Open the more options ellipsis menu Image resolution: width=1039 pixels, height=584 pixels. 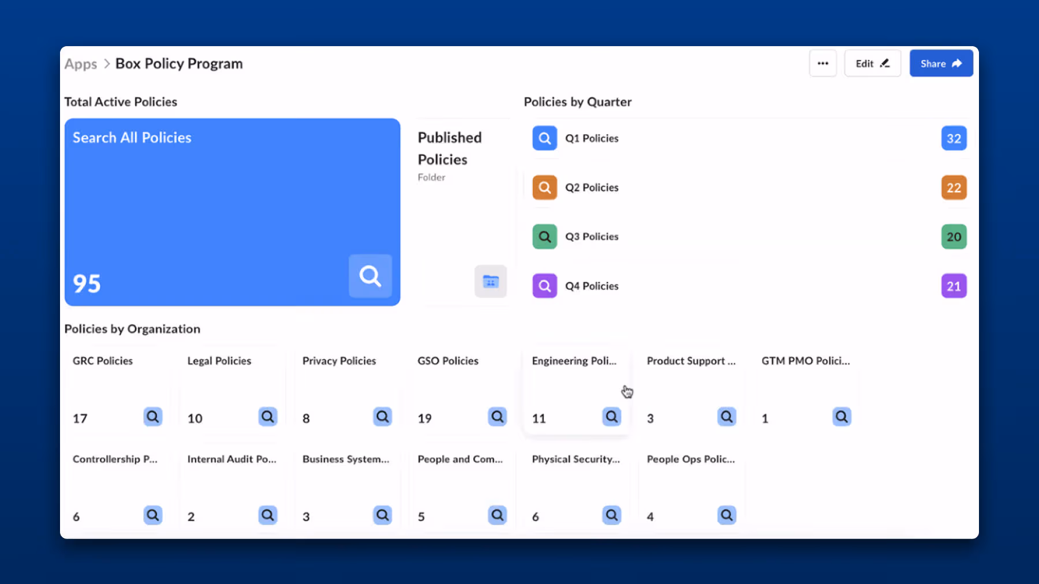(823, 63)
